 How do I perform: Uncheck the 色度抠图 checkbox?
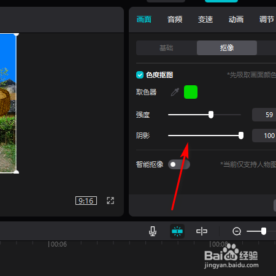[x=140, y=75]
